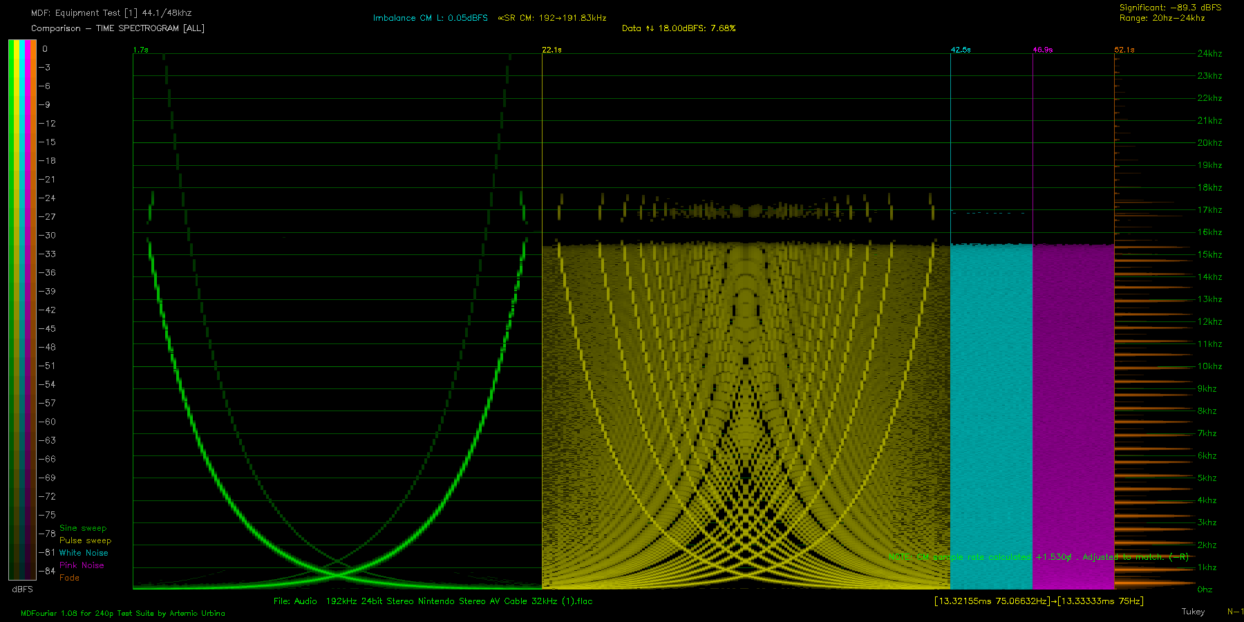Click the 24khz frequency axis label

pyautogui.click(x=1209, y=54)
